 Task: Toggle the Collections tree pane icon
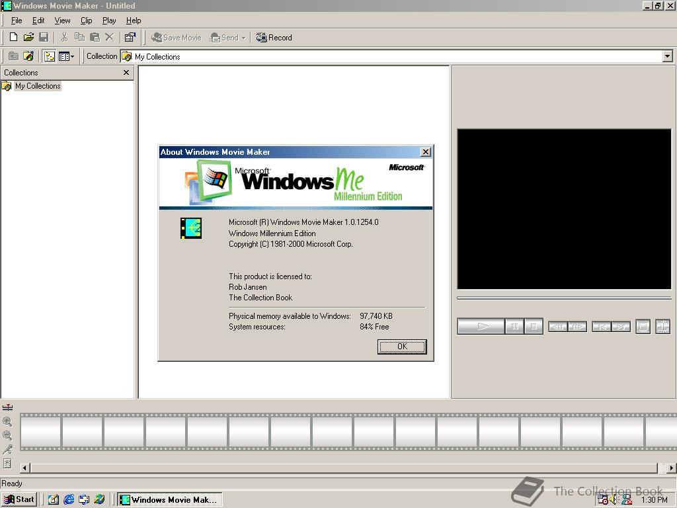[50, 56]
